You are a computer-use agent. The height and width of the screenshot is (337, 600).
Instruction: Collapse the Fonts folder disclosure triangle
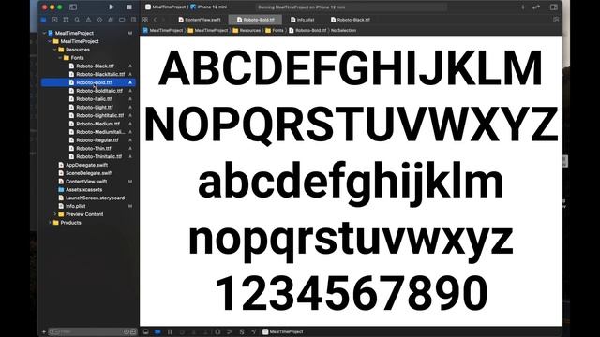(60, 58)
